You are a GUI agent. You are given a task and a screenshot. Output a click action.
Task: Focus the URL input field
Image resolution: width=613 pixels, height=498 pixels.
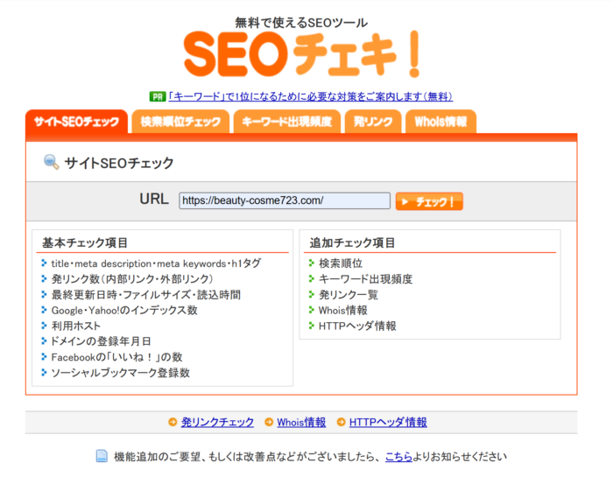point(285,200)
